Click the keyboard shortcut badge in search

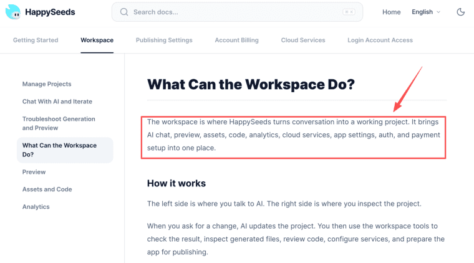pyautogui.click(x=349, y=12)
